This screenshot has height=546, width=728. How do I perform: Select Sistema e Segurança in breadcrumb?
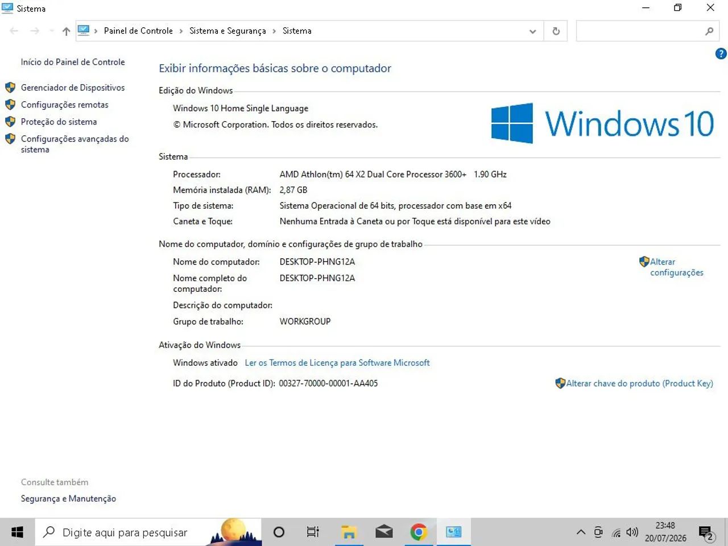pyautogui.click(x=227, y=31)
